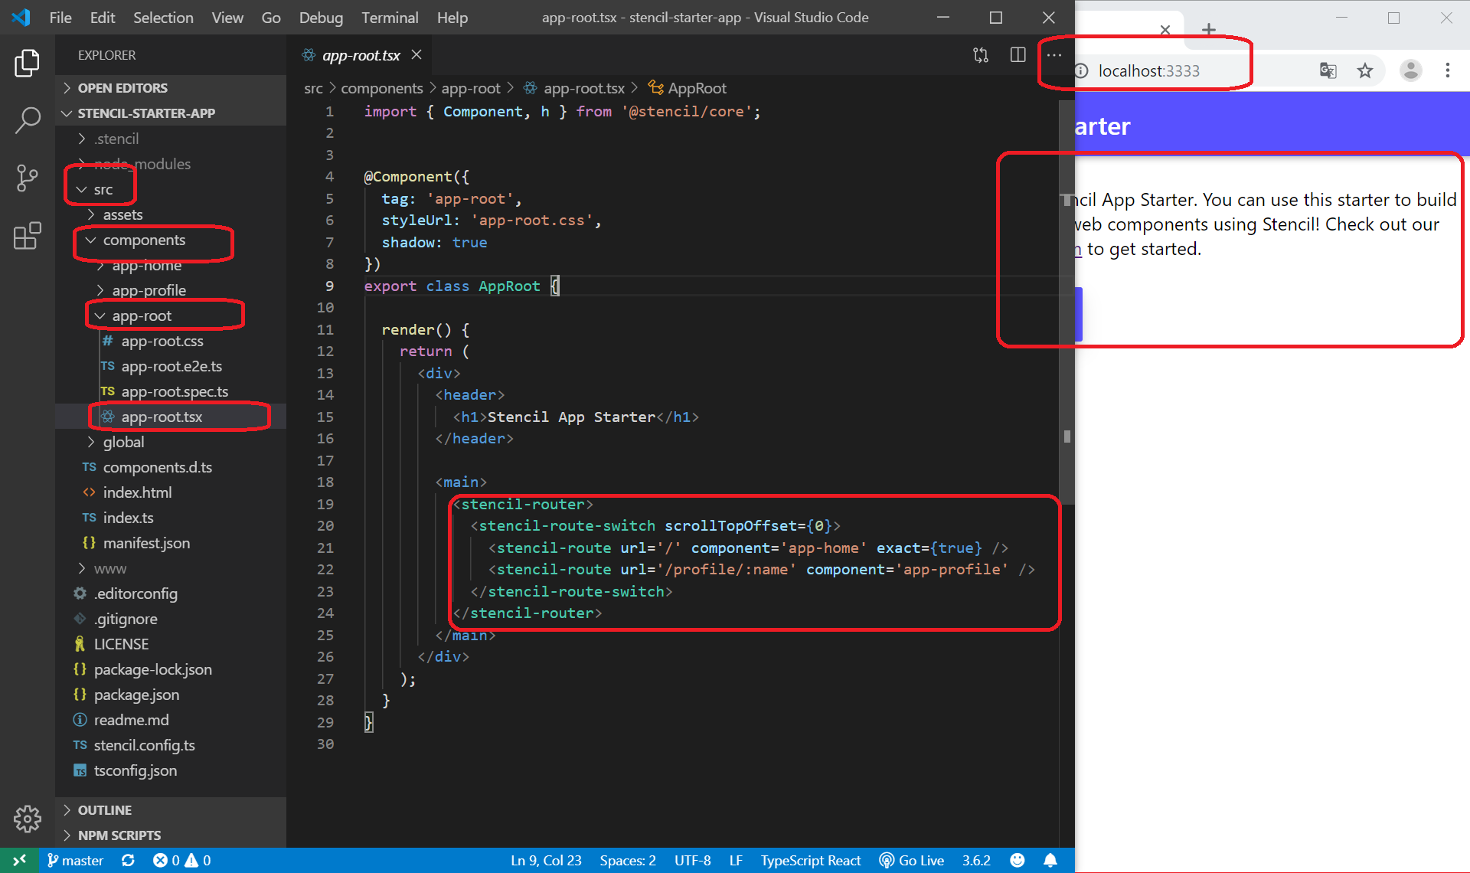
Task: Expand the Open Editors section
Action: pos(171,88)
